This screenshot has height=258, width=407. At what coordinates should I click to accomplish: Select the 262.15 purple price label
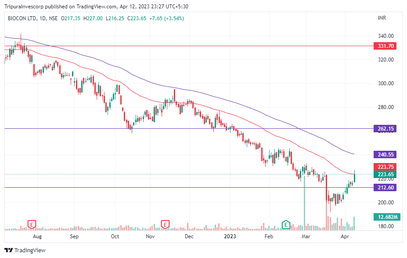click(x=385, y=129)
